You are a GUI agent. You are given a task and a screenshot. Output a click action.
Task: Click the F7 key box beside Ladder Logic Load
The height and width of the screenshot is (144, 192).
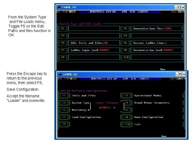(x=63, y=50)
